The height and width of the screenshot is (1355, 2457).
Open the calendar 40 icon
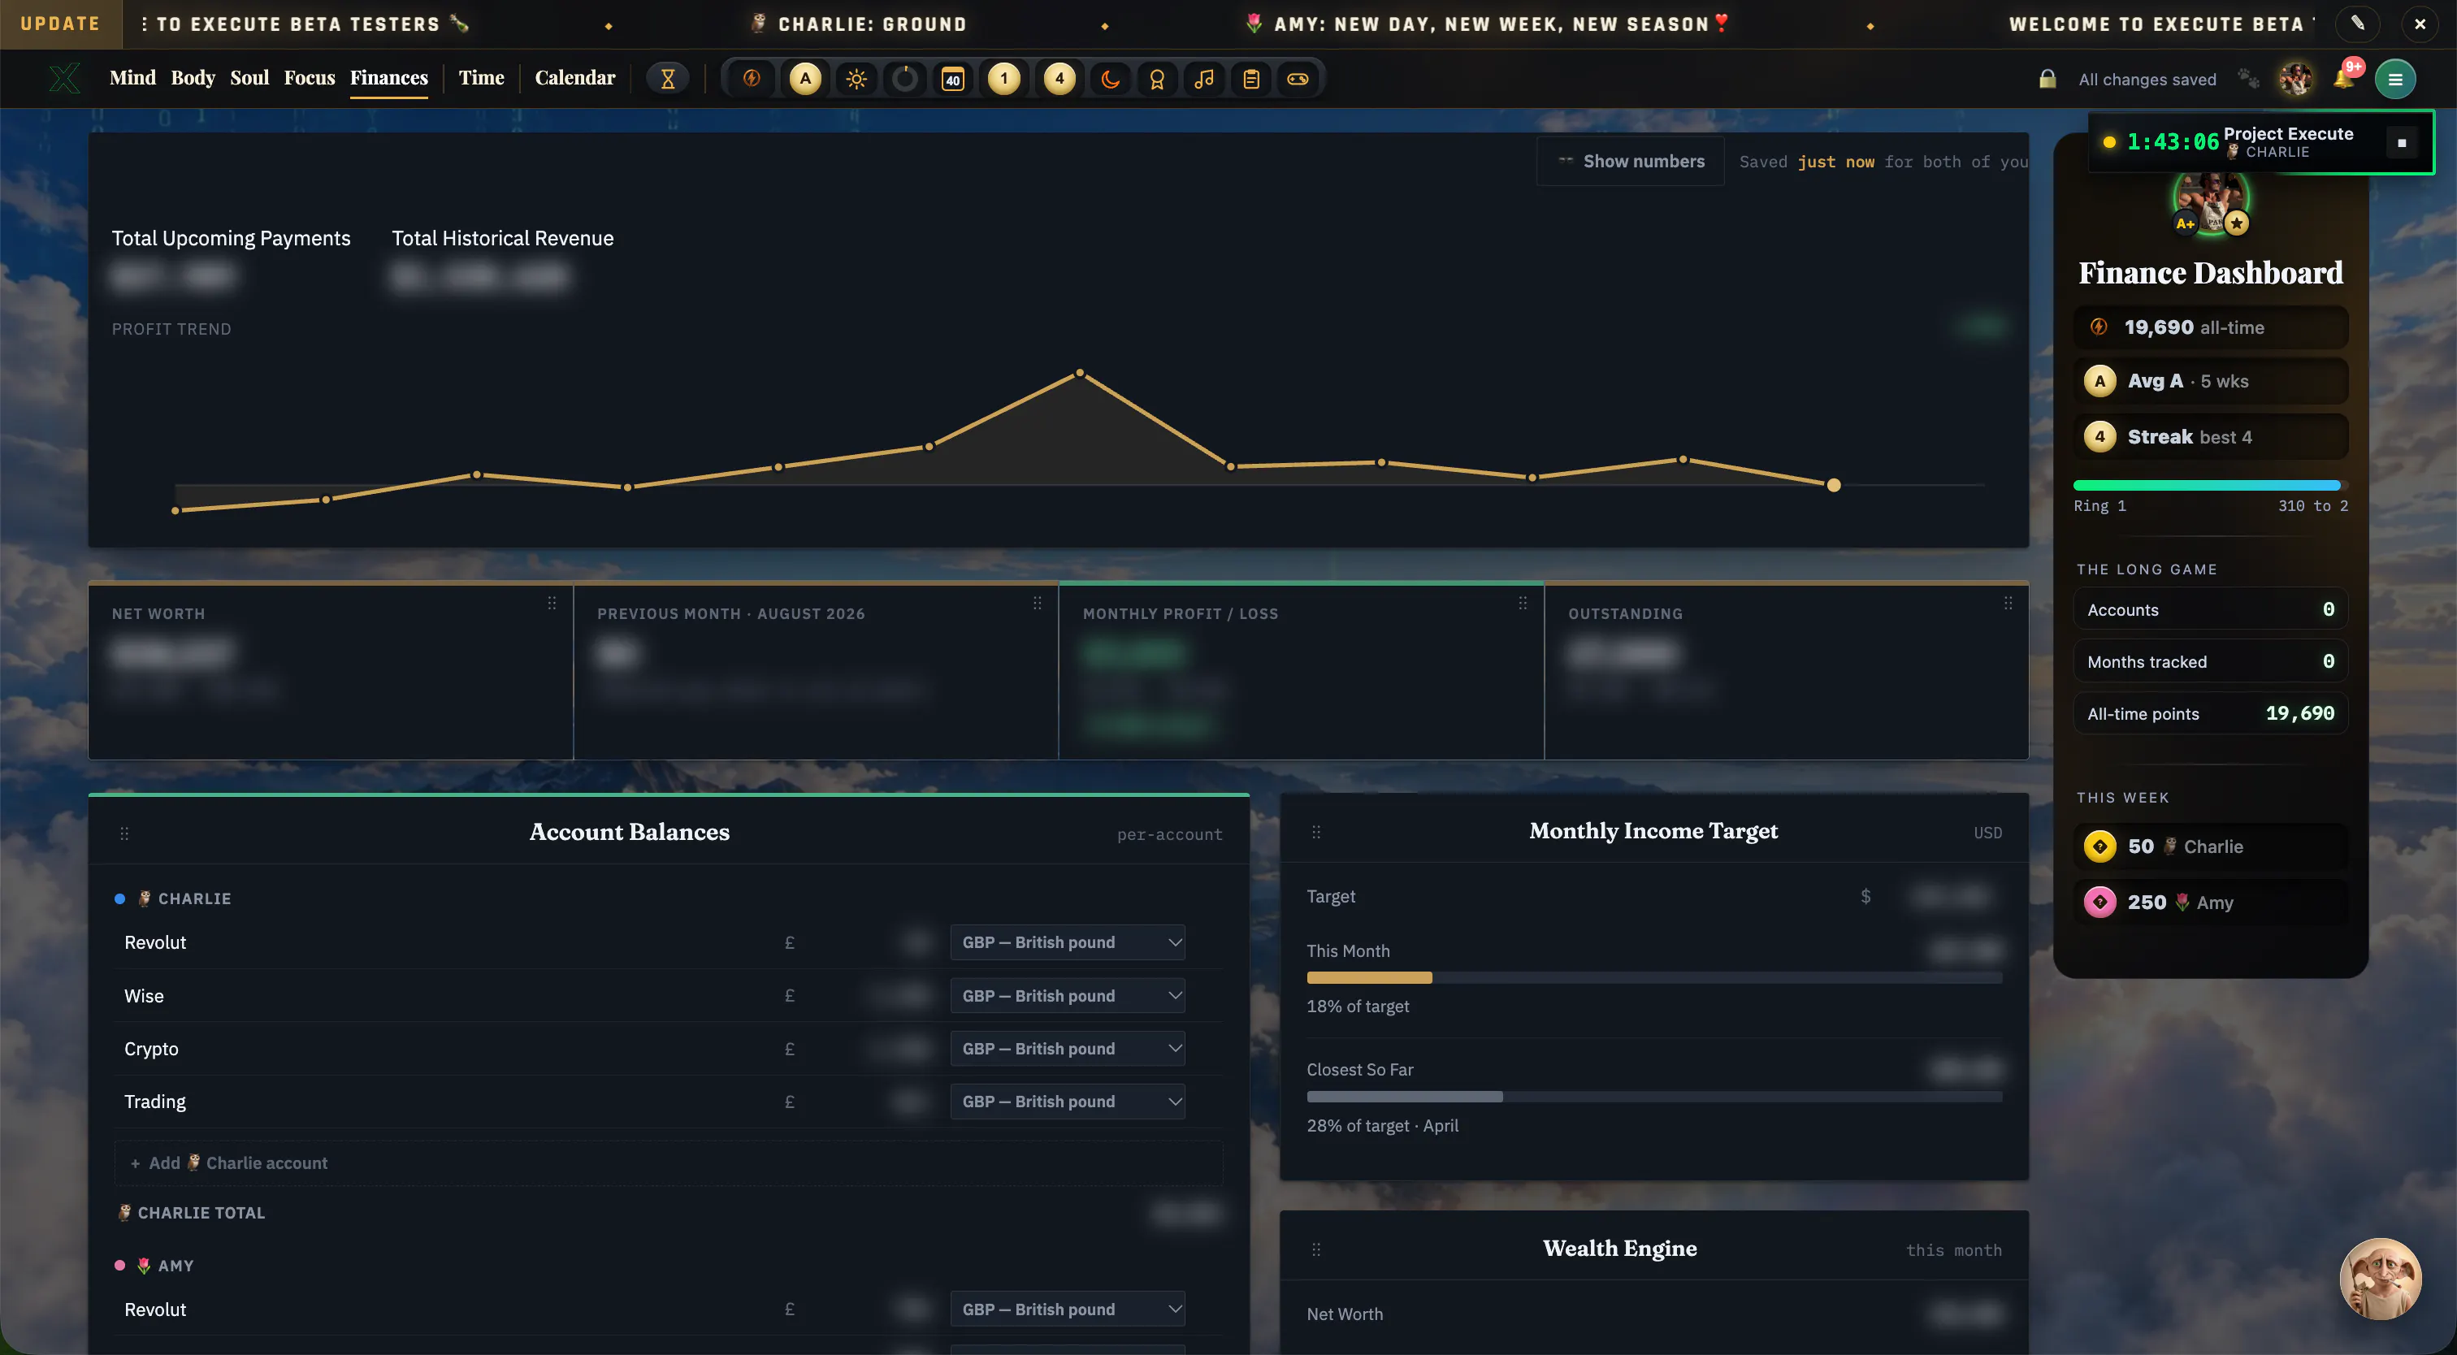pos(952,79)
